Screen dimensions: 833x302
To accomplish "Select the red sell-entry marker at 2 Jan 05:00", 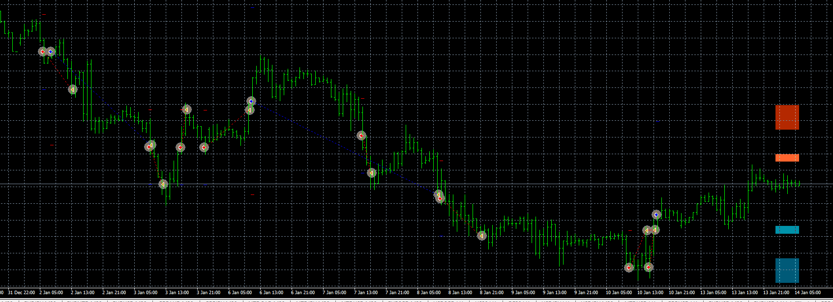I will (x=43, y=52).
